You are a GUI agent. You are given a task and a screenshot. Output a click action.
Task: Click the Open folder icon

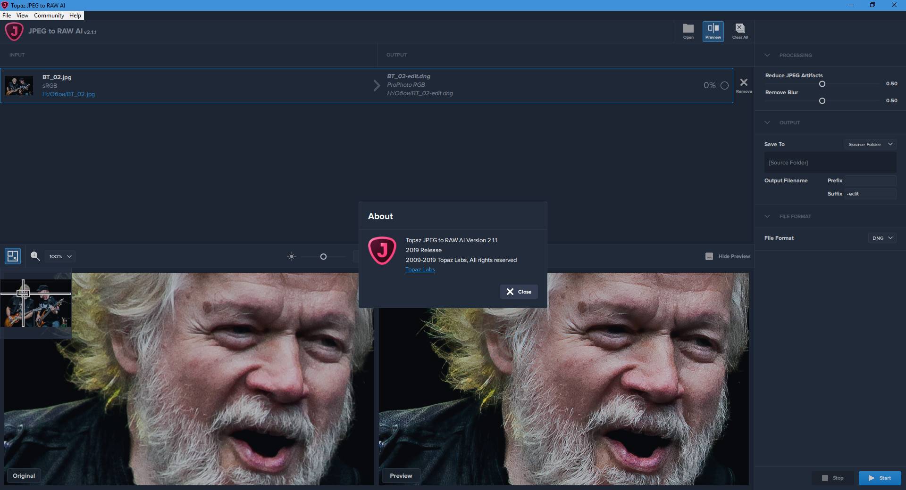pyautogui.click(x=688, y=32)
